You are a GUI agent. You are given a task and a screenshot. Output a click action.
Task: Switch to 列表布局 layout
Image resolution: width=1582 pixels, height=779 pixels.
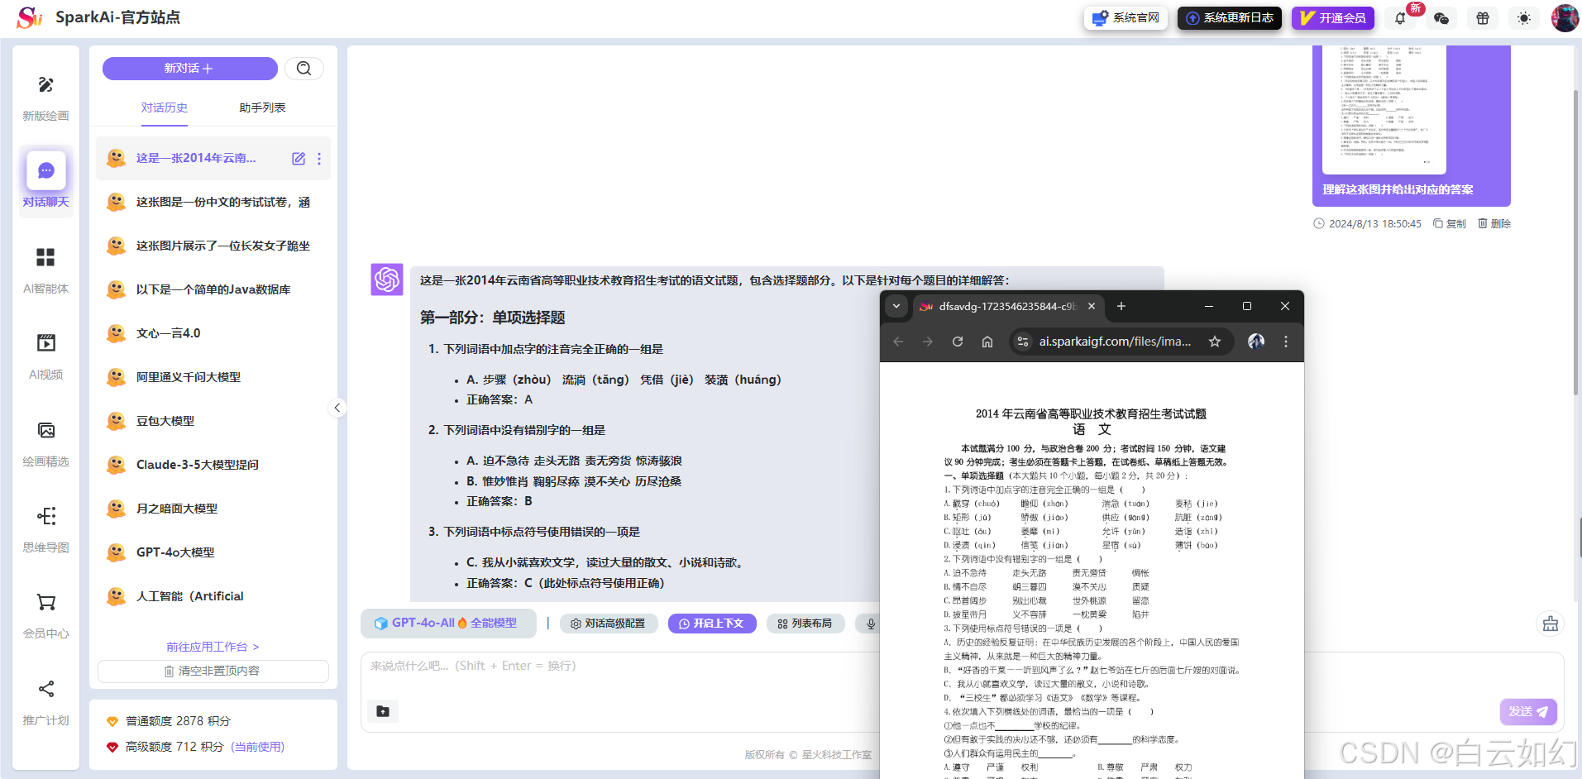coord(805,624)
